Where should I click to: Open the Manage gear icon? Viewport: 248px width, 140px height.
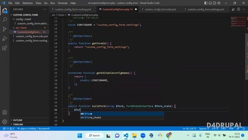(5, 122)
